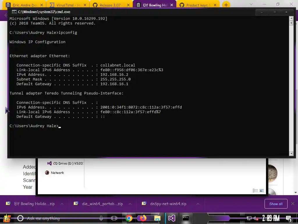Click the cmd scrollbar down arrow
The width and height of the screenshot is (298, 224).
(291, 153)
